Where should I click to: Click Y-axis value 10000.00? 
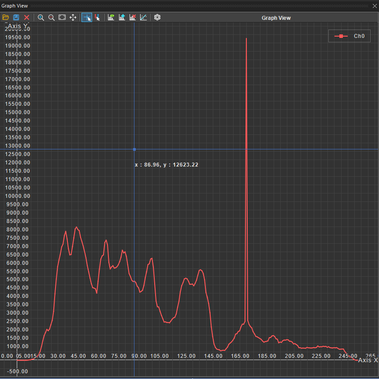(18, 196)
